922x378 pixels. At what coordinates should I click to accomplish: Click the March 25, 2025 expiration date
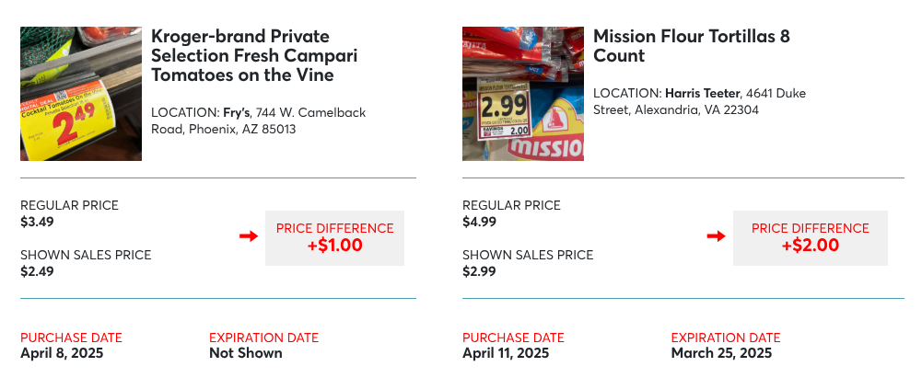click(721, 353)
